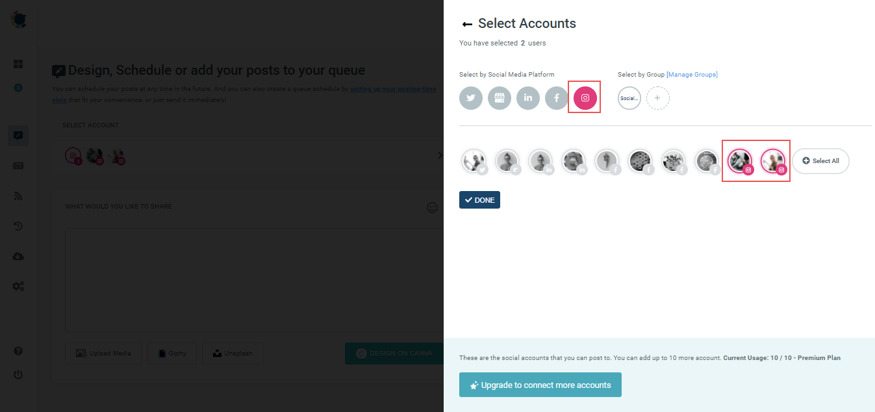Open Manage Groups link

tap(691, 74)
